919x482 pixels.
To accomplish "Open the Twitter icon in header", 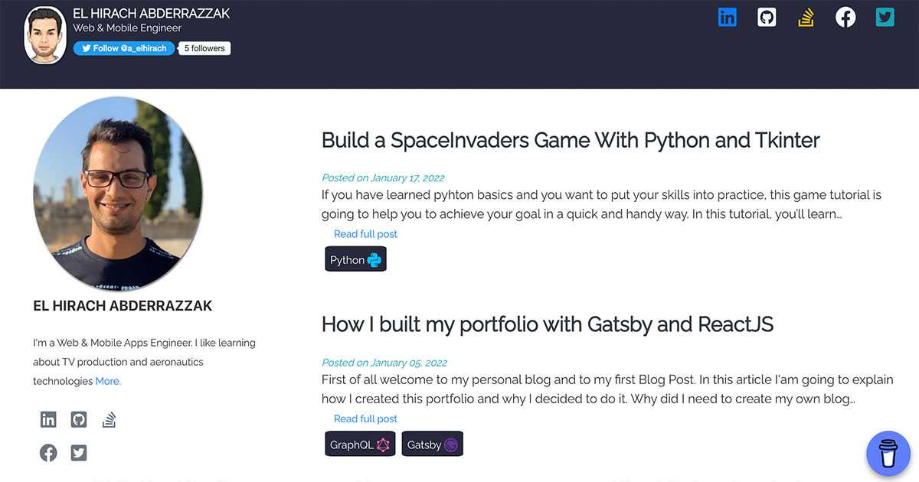I will click(885, 17).
